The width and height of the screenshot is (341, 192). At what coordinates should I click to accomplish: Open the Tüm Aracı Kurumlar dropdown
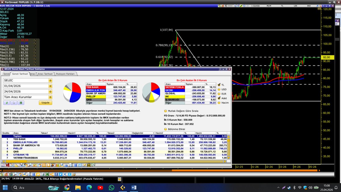[51, 97]
